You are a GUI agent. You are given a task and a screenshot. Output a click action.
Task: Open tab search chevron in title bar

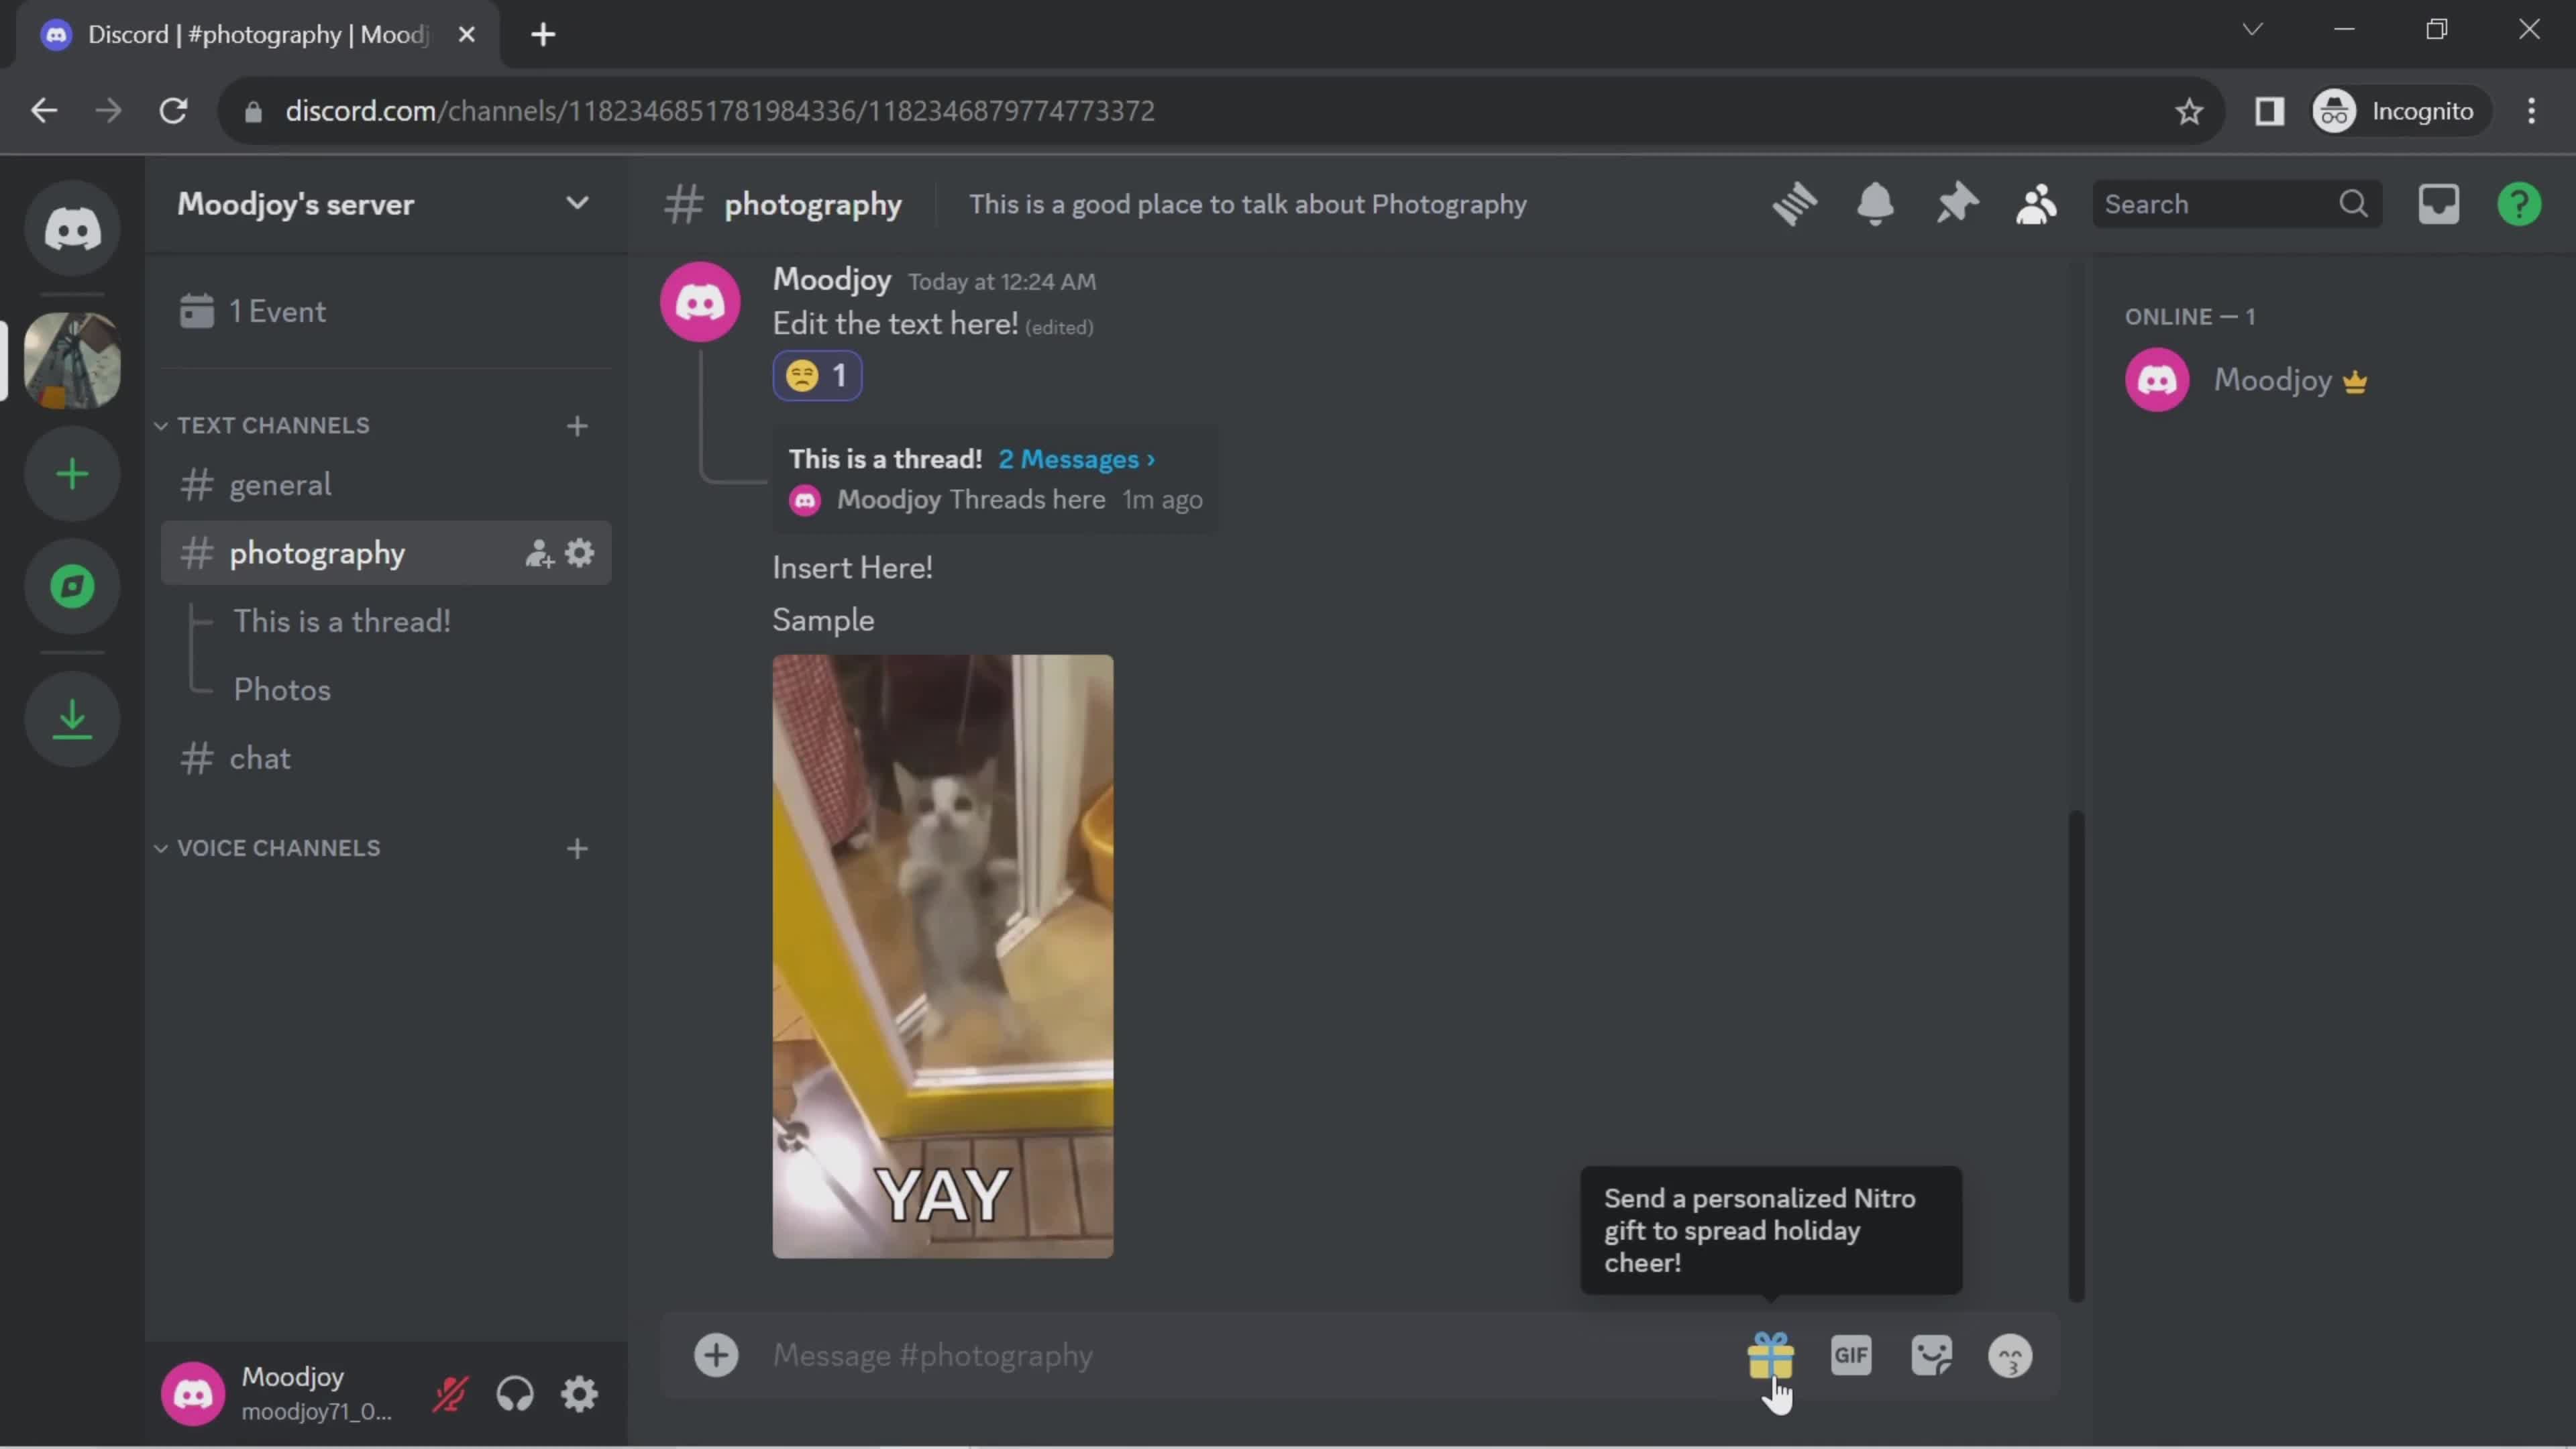(2252, 29)
